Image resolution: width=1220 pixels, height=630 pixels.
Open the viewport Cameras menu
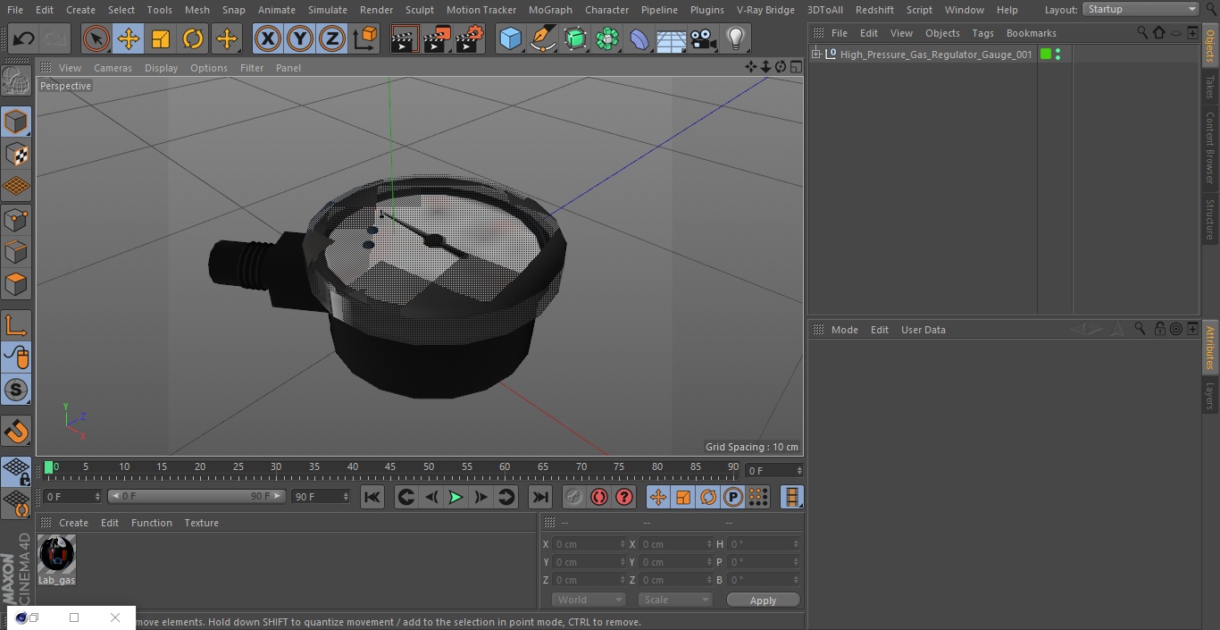click(113, 68)
